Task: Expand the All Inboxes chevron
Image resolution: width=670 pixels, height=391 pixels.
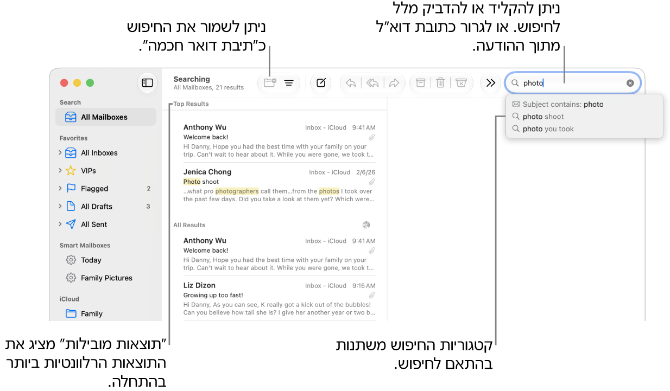Action: 60,153
